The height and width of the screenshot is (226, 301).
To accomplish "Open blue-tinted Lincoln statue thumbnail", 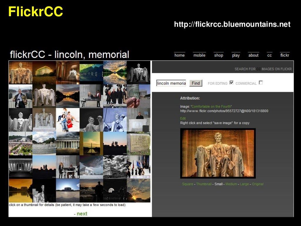I will [x=115, y=120].
